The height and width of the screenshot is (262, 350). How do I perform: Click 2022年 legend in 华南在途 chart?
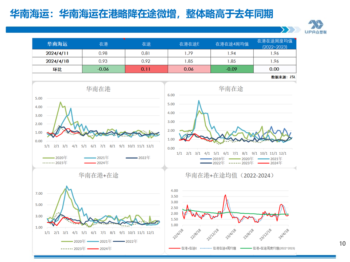click(213, 163)
